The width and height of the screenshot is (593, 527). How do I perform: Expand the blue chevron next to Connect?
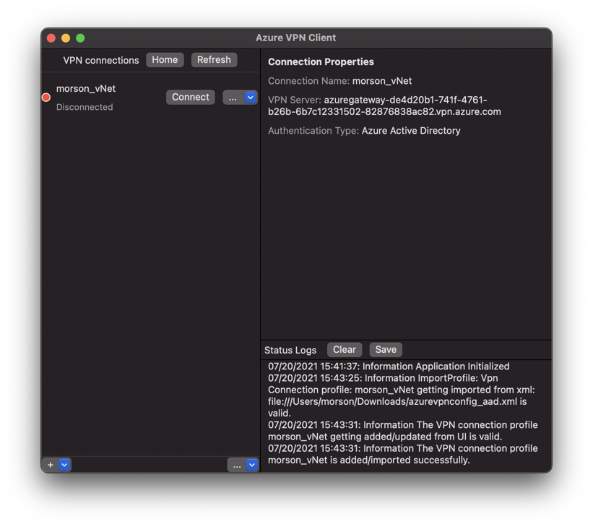point(251,98)
